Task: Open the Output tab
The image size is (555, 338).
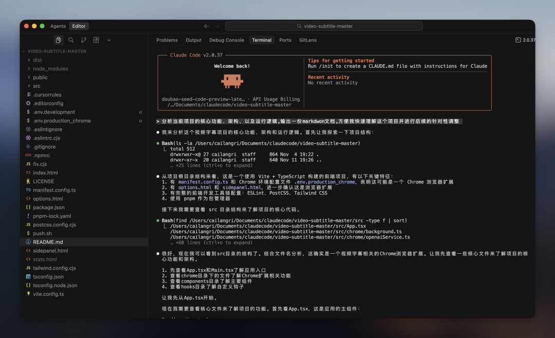Action: [194, 40]
